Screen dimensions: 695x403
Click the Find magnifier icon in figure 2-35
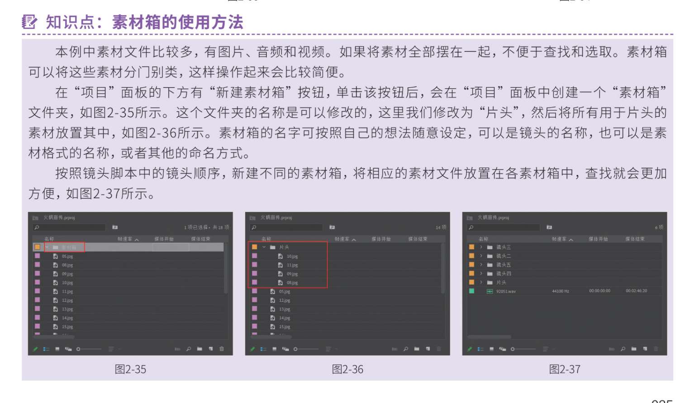(x=188, y=349)
